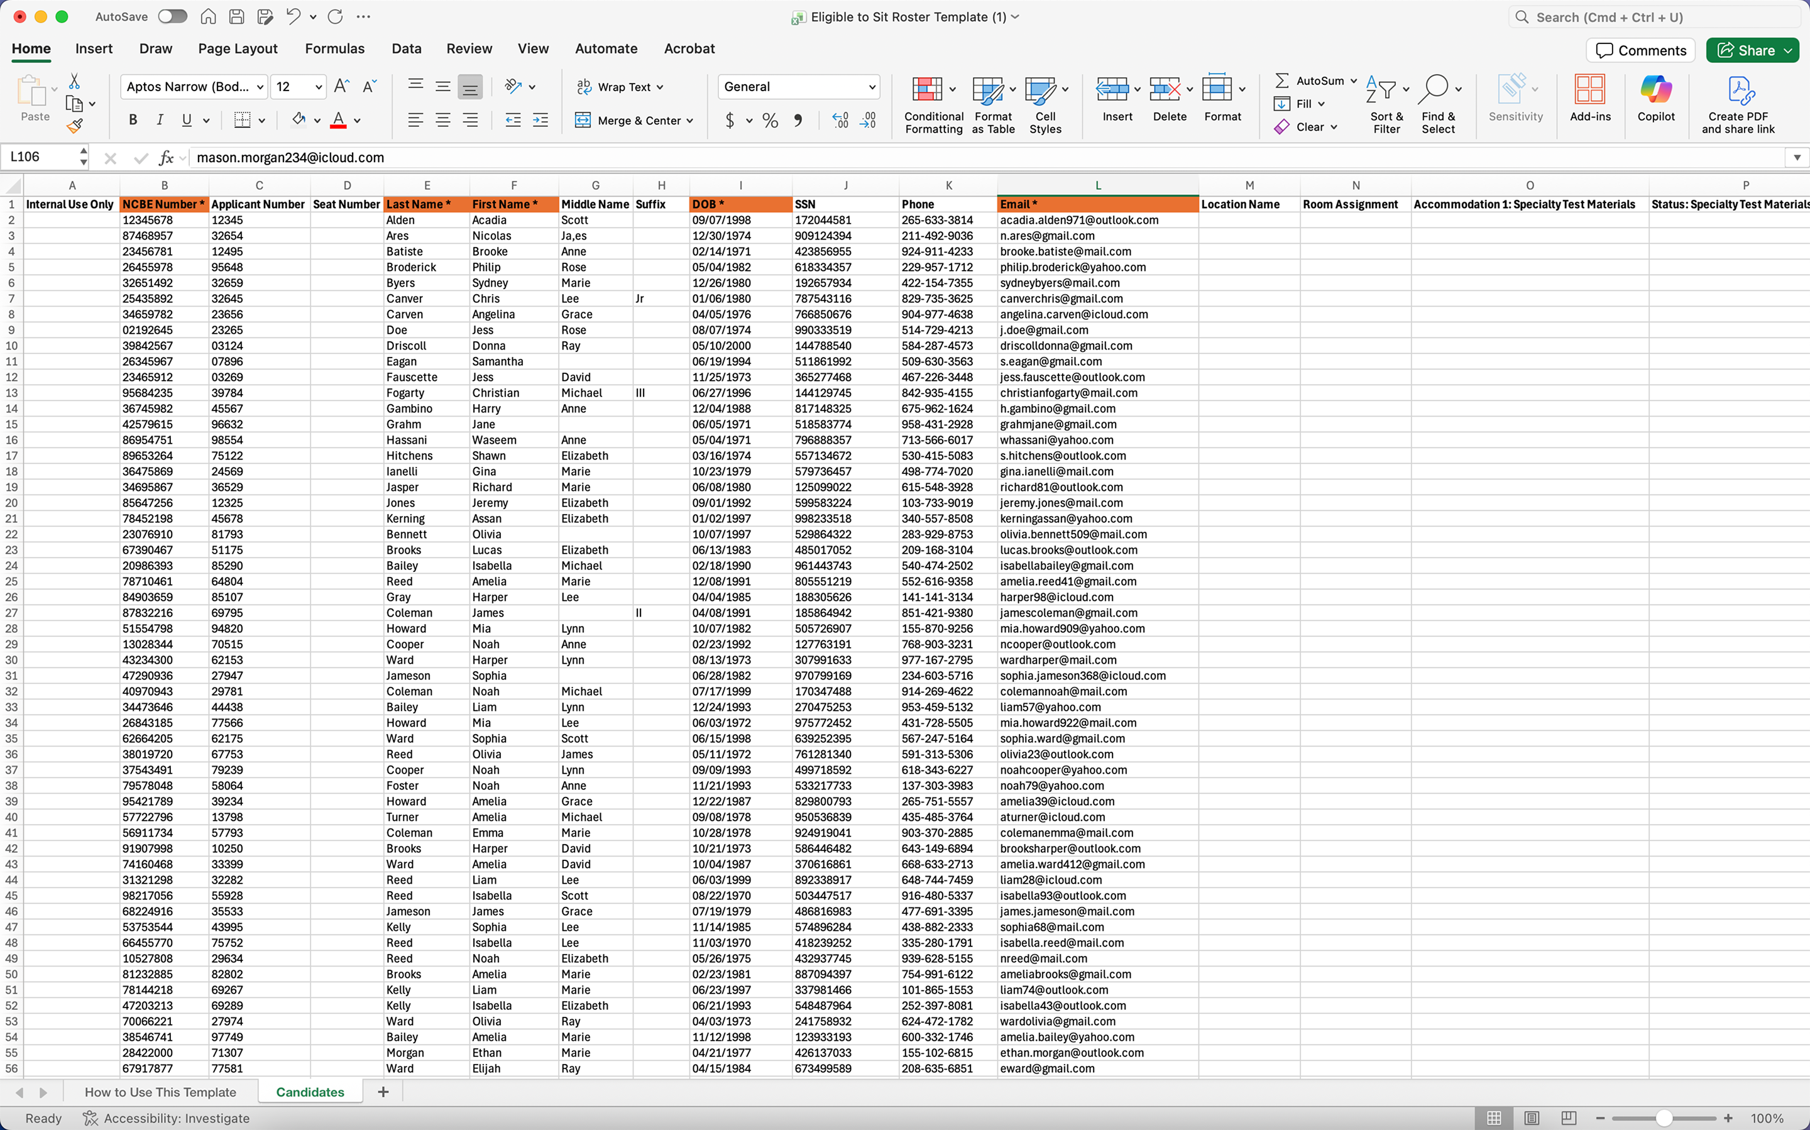The width and height of the screenshot is (1810, 1130).
Task: Increase font size with large A icon
Action: pyautogui.click(x=341, y=87)
